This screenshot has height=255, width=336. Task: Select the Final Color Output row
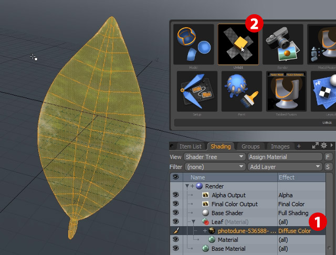[248, 204]
